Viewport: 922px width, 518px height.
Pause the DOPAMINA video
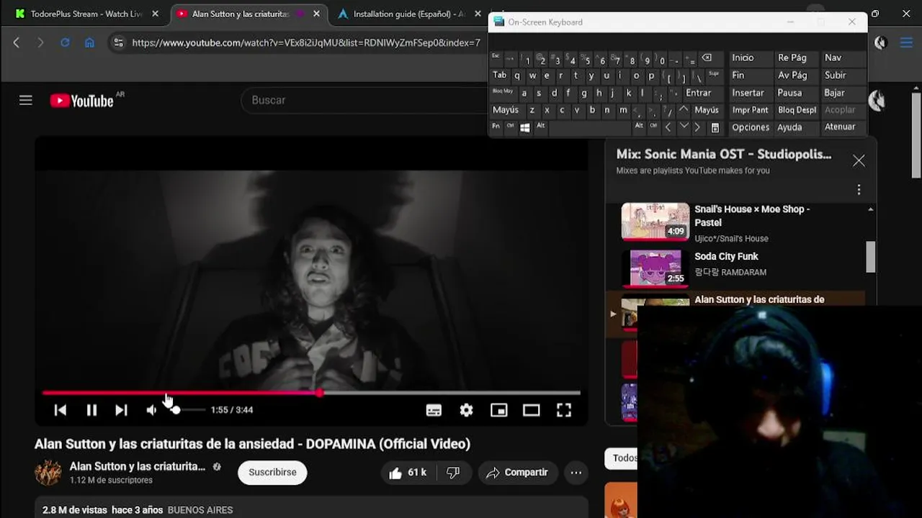pos(91,410)
